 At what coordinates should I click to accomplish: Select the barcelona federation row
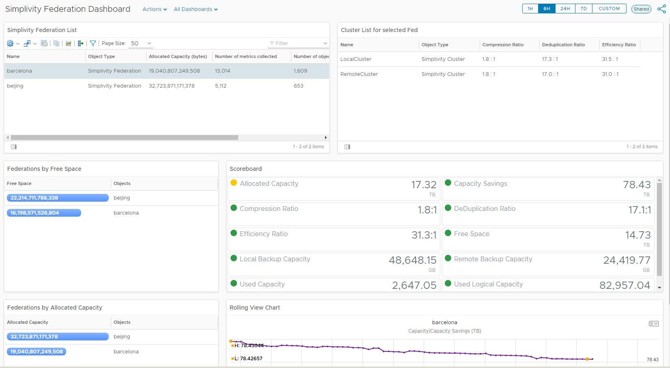click(166, 71)
